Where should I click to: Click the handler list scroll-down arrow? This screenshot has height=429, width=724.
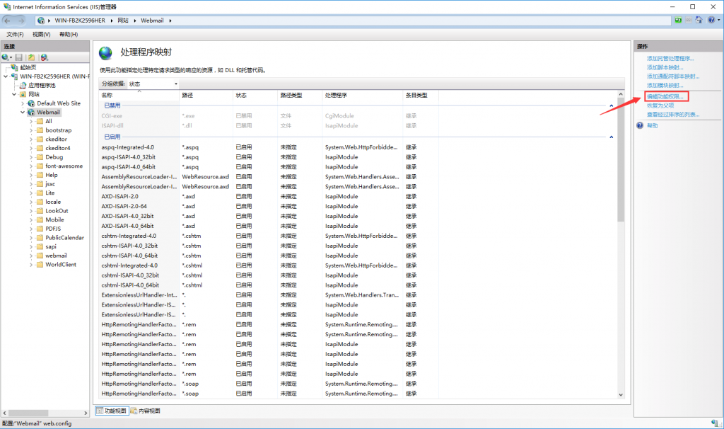[x=621, y=395]
